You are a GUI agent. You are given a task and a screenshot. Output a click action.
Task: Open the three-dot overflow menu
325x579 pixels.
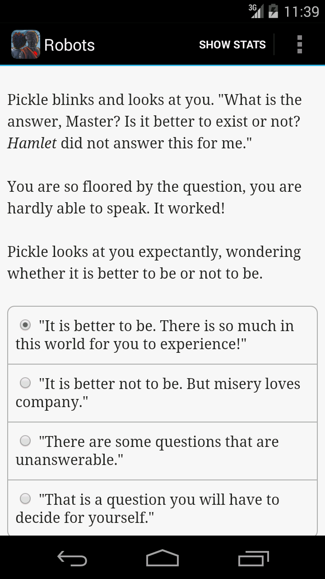[299, 44]
